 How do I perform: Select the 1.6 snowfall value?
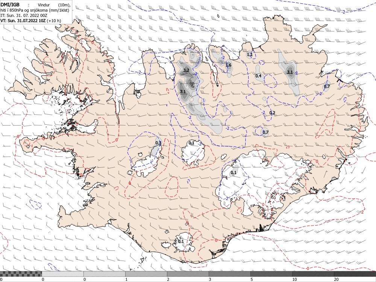228,65
